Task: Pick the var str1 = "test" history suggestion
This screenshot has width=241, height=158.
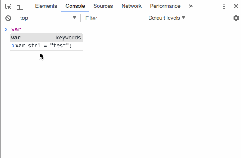Action: pos(46,46)
